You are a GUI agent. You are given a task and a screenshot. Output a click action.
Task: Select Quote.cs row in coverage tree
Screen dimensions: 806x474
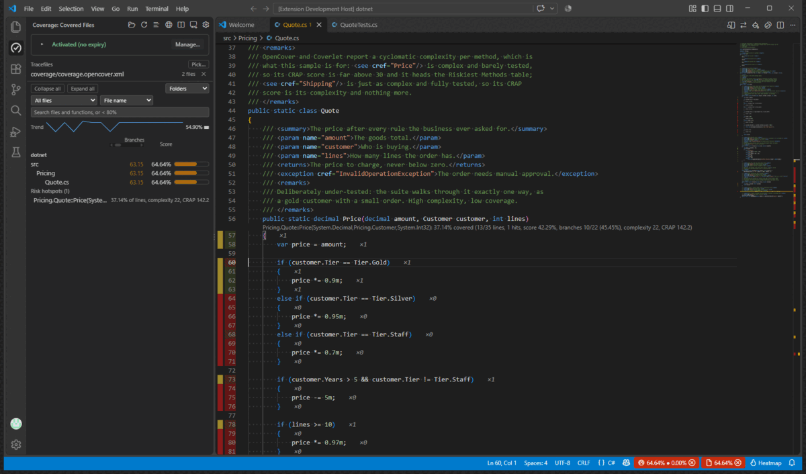tap(120, 182)
